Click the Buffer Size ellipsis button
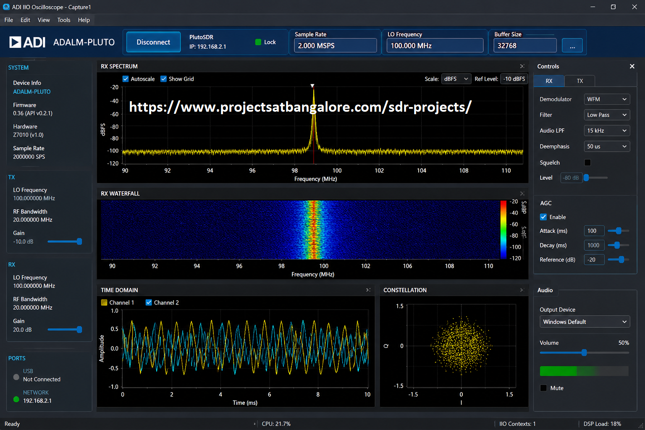 tap(572, 46)
